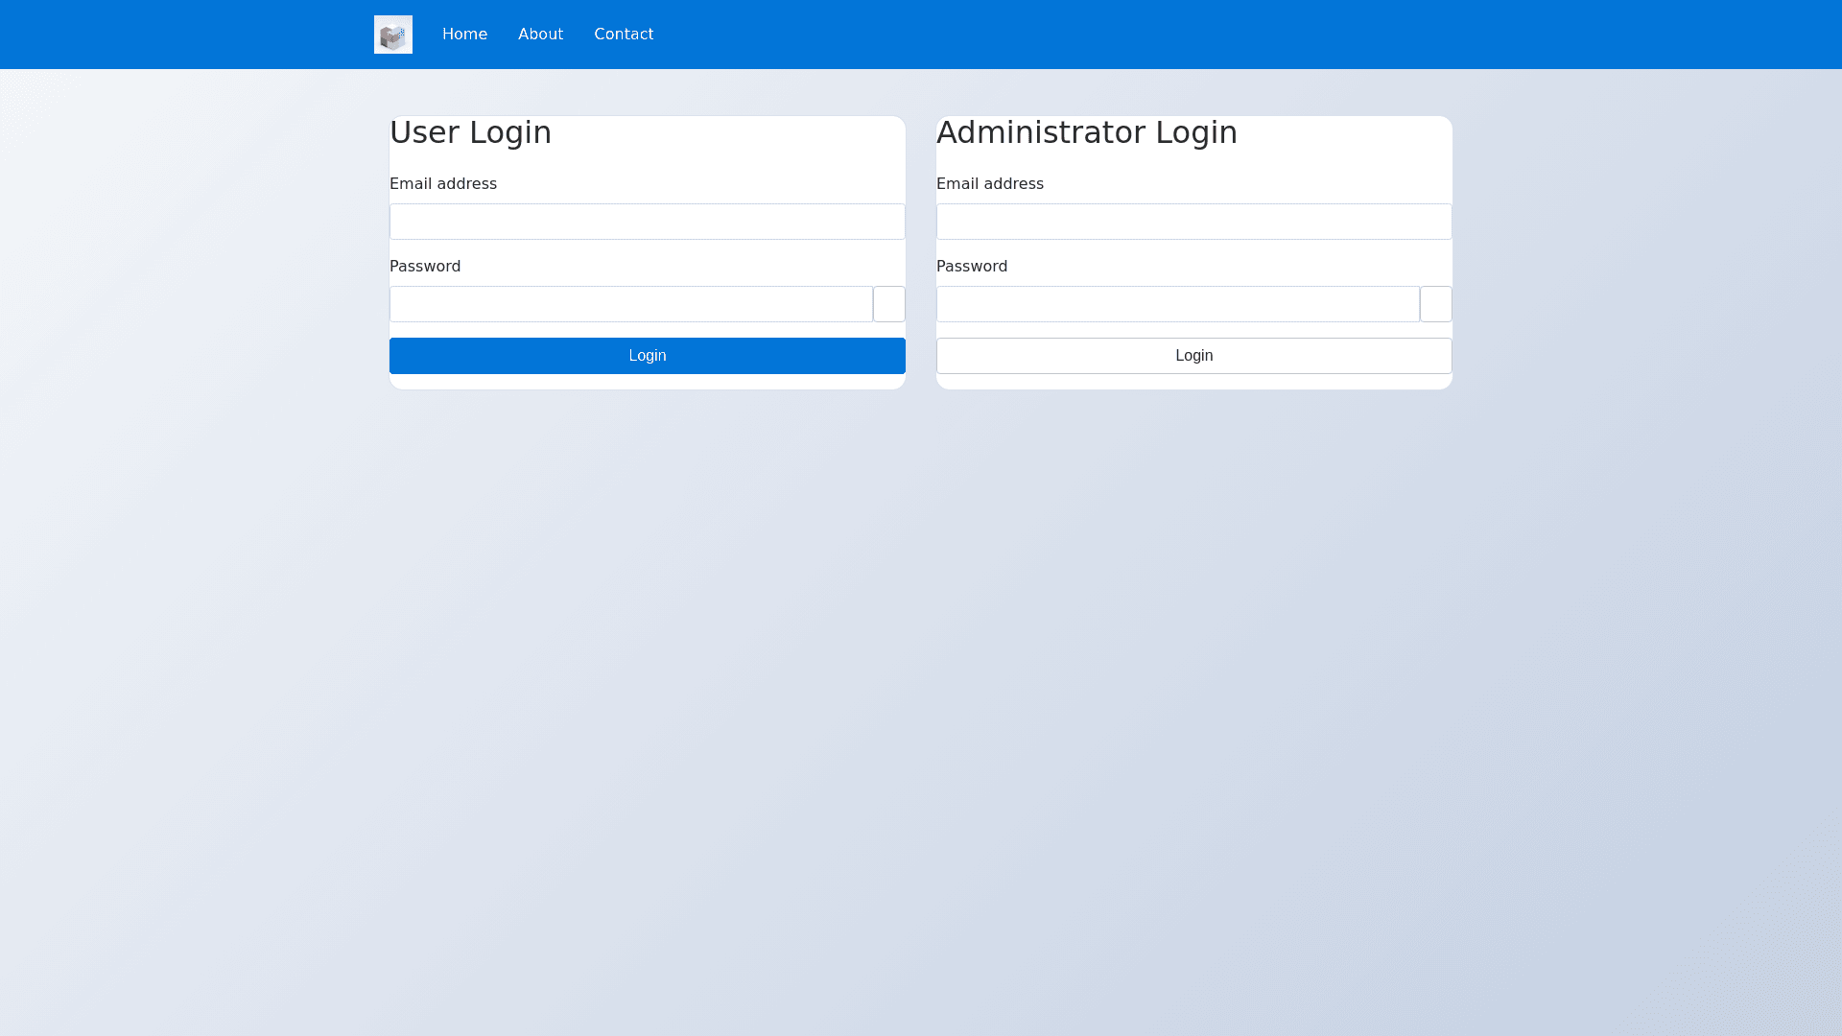The width and height of the screenshot is (1842, 1036).
Task: Click the Administrator 'Password' label
Action: coord(971,266)
